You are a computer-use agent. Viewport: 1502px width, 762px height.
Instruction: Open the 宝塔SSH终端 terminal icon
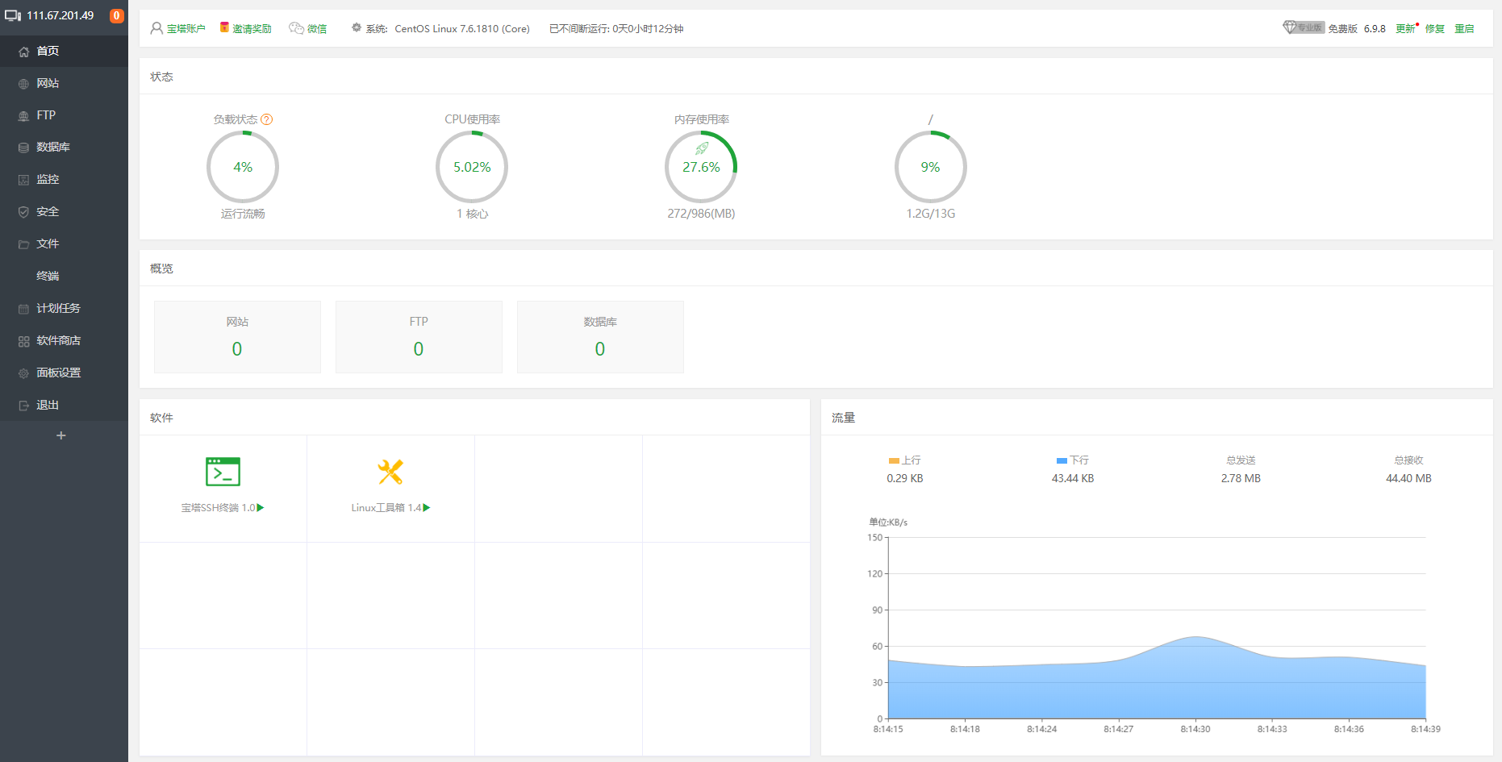[223, 472]
